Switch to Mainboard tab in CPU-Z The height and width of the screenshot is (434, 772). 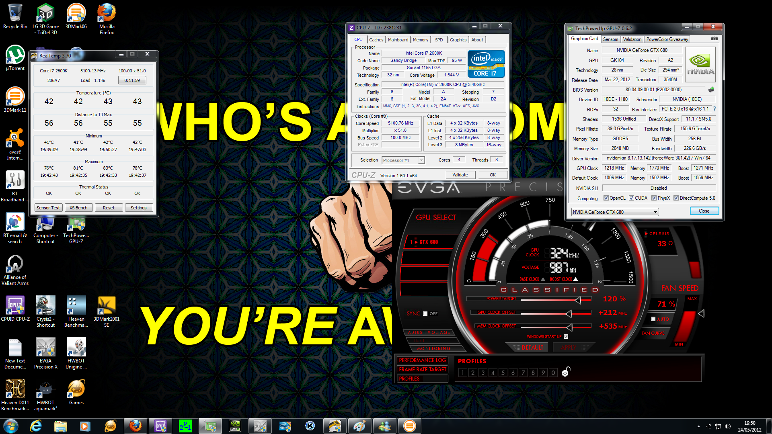click(x=398, y=40)
